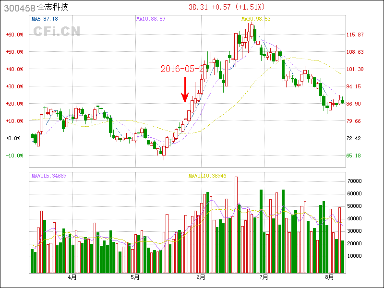Jump to 5月 on the time axis
Image resolution: width=384 pixels, height=288 pixels.
pos(135,277)
